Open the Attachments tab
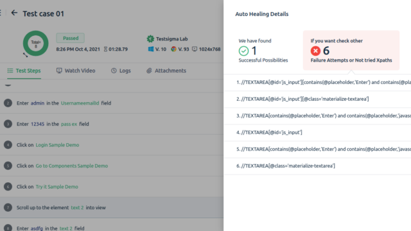 click(x=166, y=71)
